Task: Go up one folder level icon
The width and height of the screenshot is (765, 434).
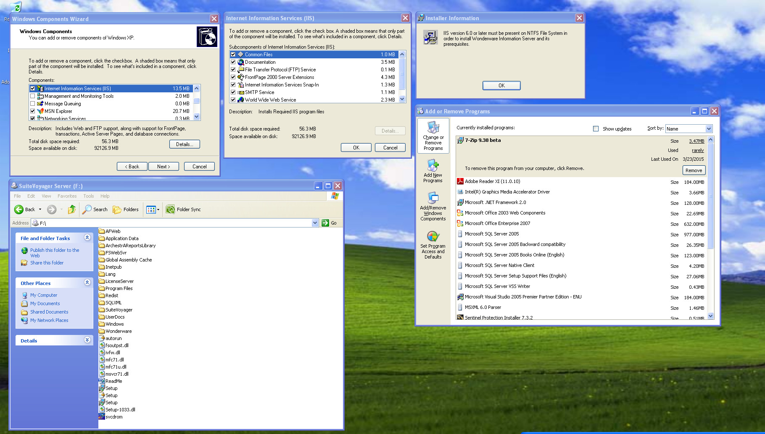Action: [72, 209]
